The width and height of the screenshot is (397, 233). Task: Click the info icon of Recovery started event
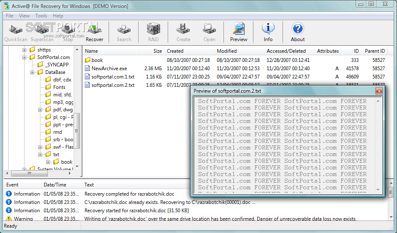(9, 210)
